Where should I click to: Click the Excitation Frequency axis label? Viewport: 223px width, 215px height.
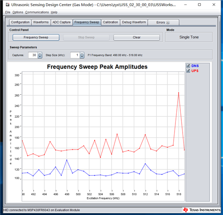click(x=103, y=198)
